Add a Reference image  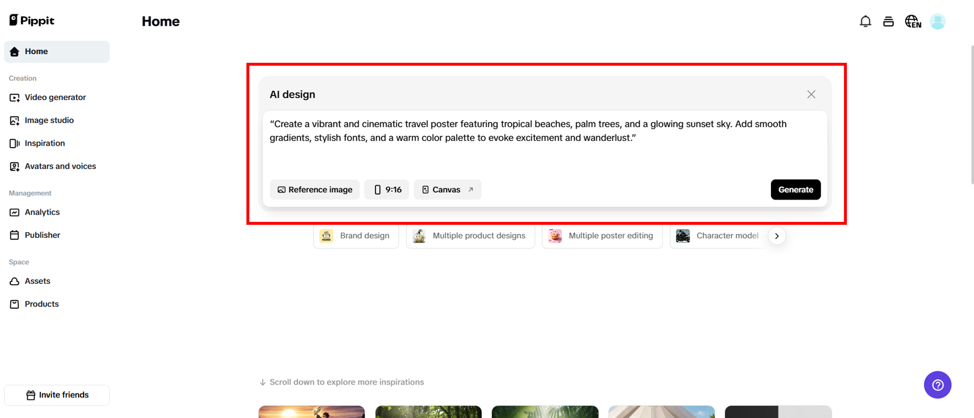coord(315,190)
